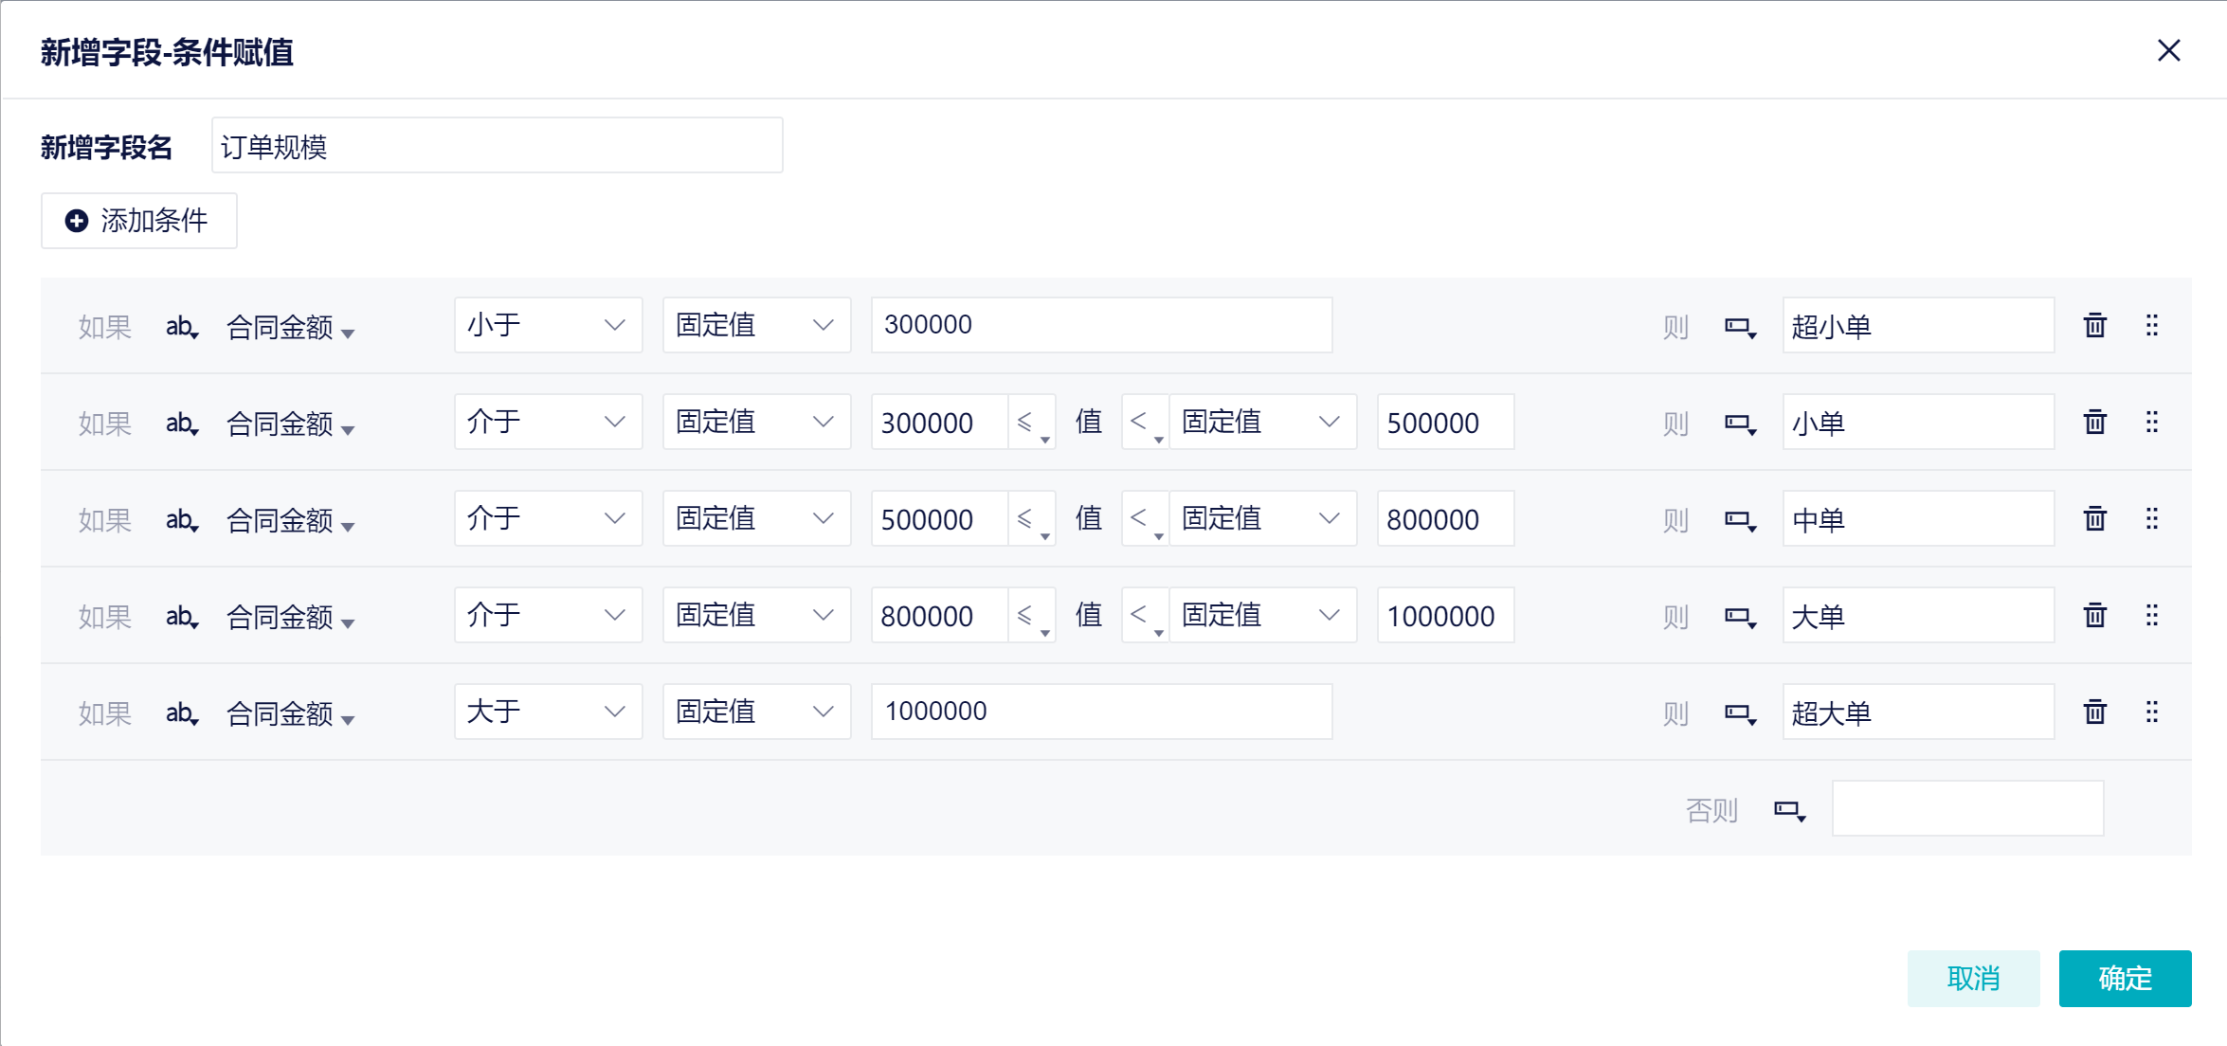Delete the 超小单 condition row
The height and width of the screenshot is (1046, 2227).
2094,326
